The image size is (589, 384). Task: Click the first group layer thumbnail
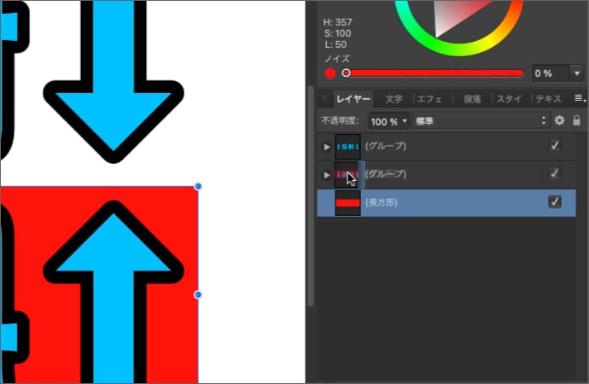coord(348,146)
